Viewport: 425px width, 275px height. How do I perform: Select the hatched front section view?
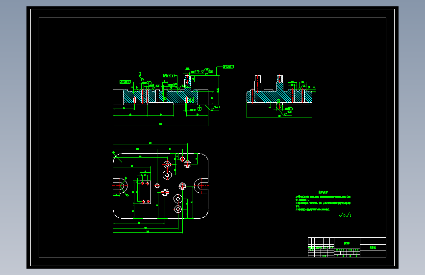click(x=160, y=96)
